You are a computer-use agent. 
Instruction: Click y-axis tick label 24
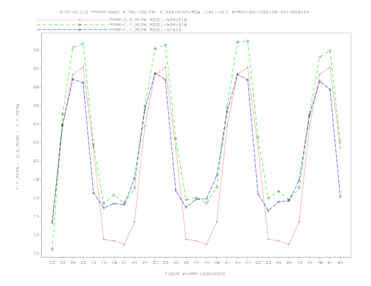(x=36, y=124)
